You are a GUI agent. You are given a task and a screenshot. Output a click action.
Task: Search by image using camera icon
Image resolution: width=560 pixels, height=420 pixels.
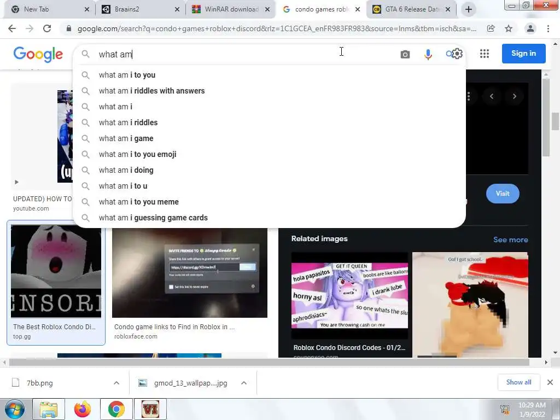coord(405,54)
